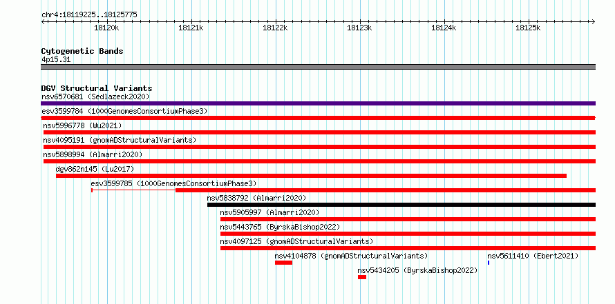The image size is (615, 304).
Task: Click the 18125k ruler tick label
Action: [x=528, y=28]
